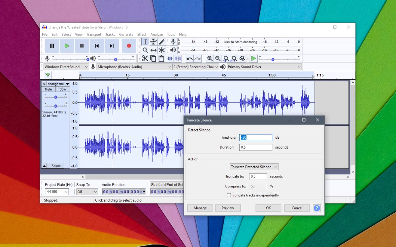The image size is (396, 247).
Task: Open the recording device dropdown
Action: point(132,67)
